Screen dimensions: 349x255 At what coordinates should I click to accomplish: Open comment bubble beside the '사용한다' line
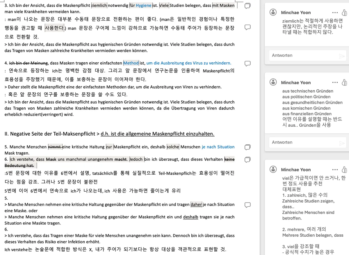247,27
